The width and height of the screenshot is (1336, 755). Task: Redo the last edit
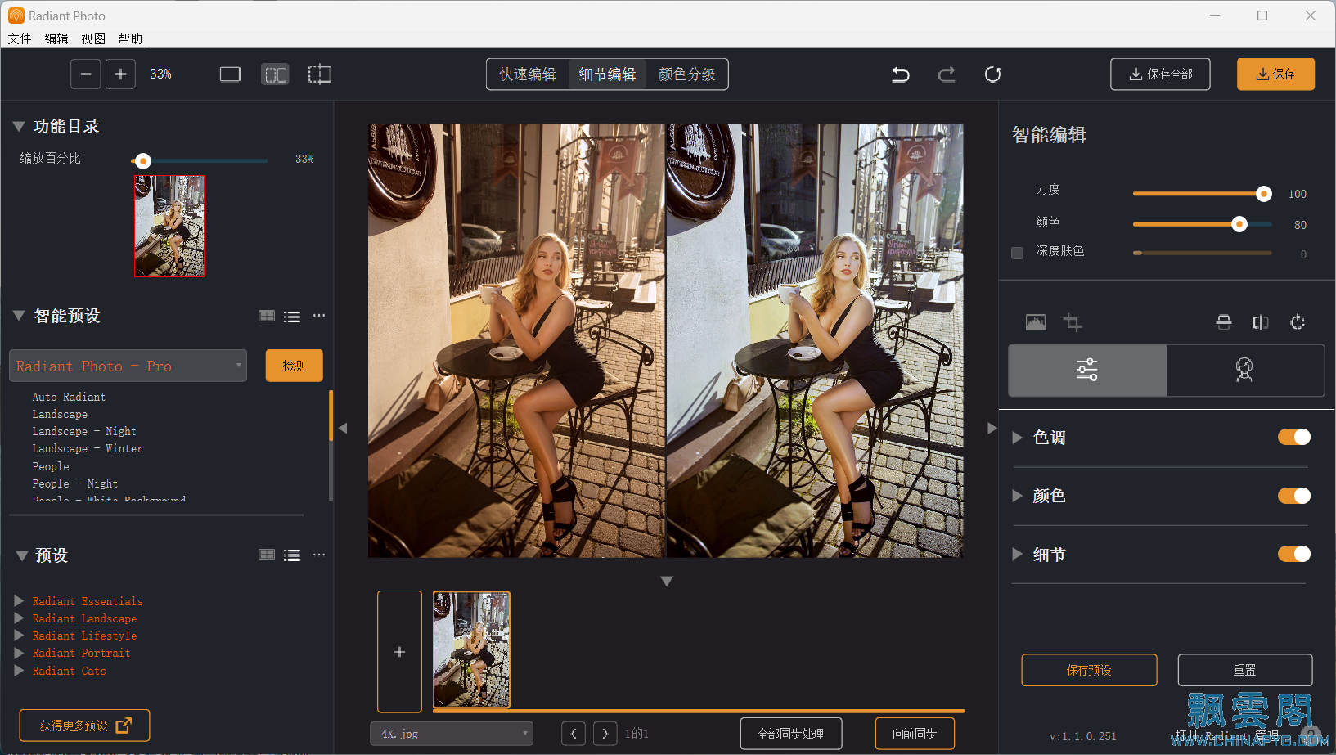[947, 74]
